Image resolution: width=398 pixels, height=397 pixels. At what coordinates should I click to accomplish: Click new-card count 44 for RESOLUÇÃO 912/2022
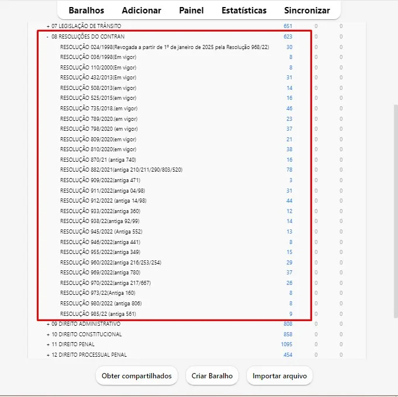(x=289, y=201)
